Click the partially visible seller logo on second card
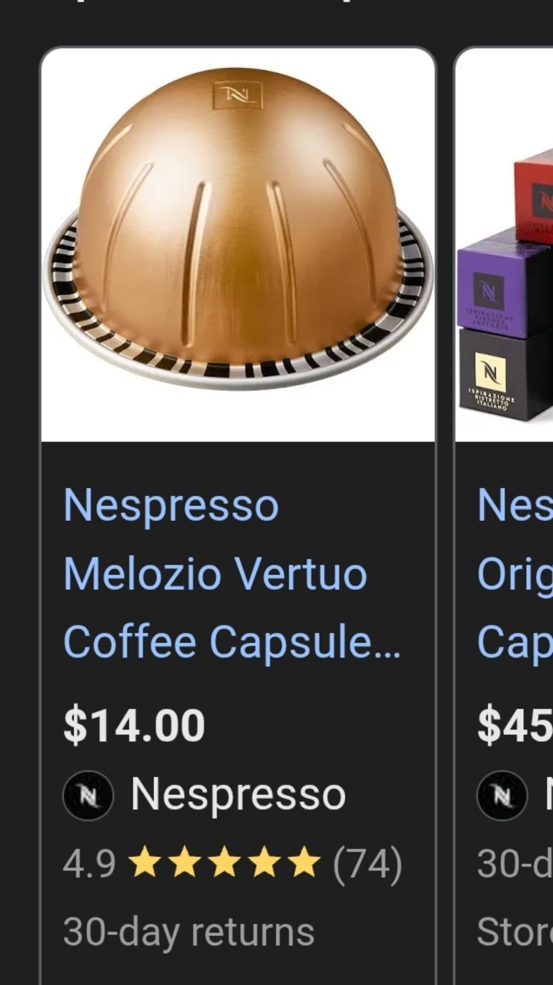553x985 pixels. (x=502, y=796)
